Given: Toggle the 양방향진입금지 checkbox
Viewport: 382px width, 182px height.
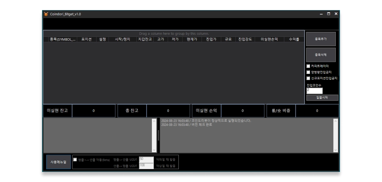Looking at the screenshot, I should coord(308,72).
